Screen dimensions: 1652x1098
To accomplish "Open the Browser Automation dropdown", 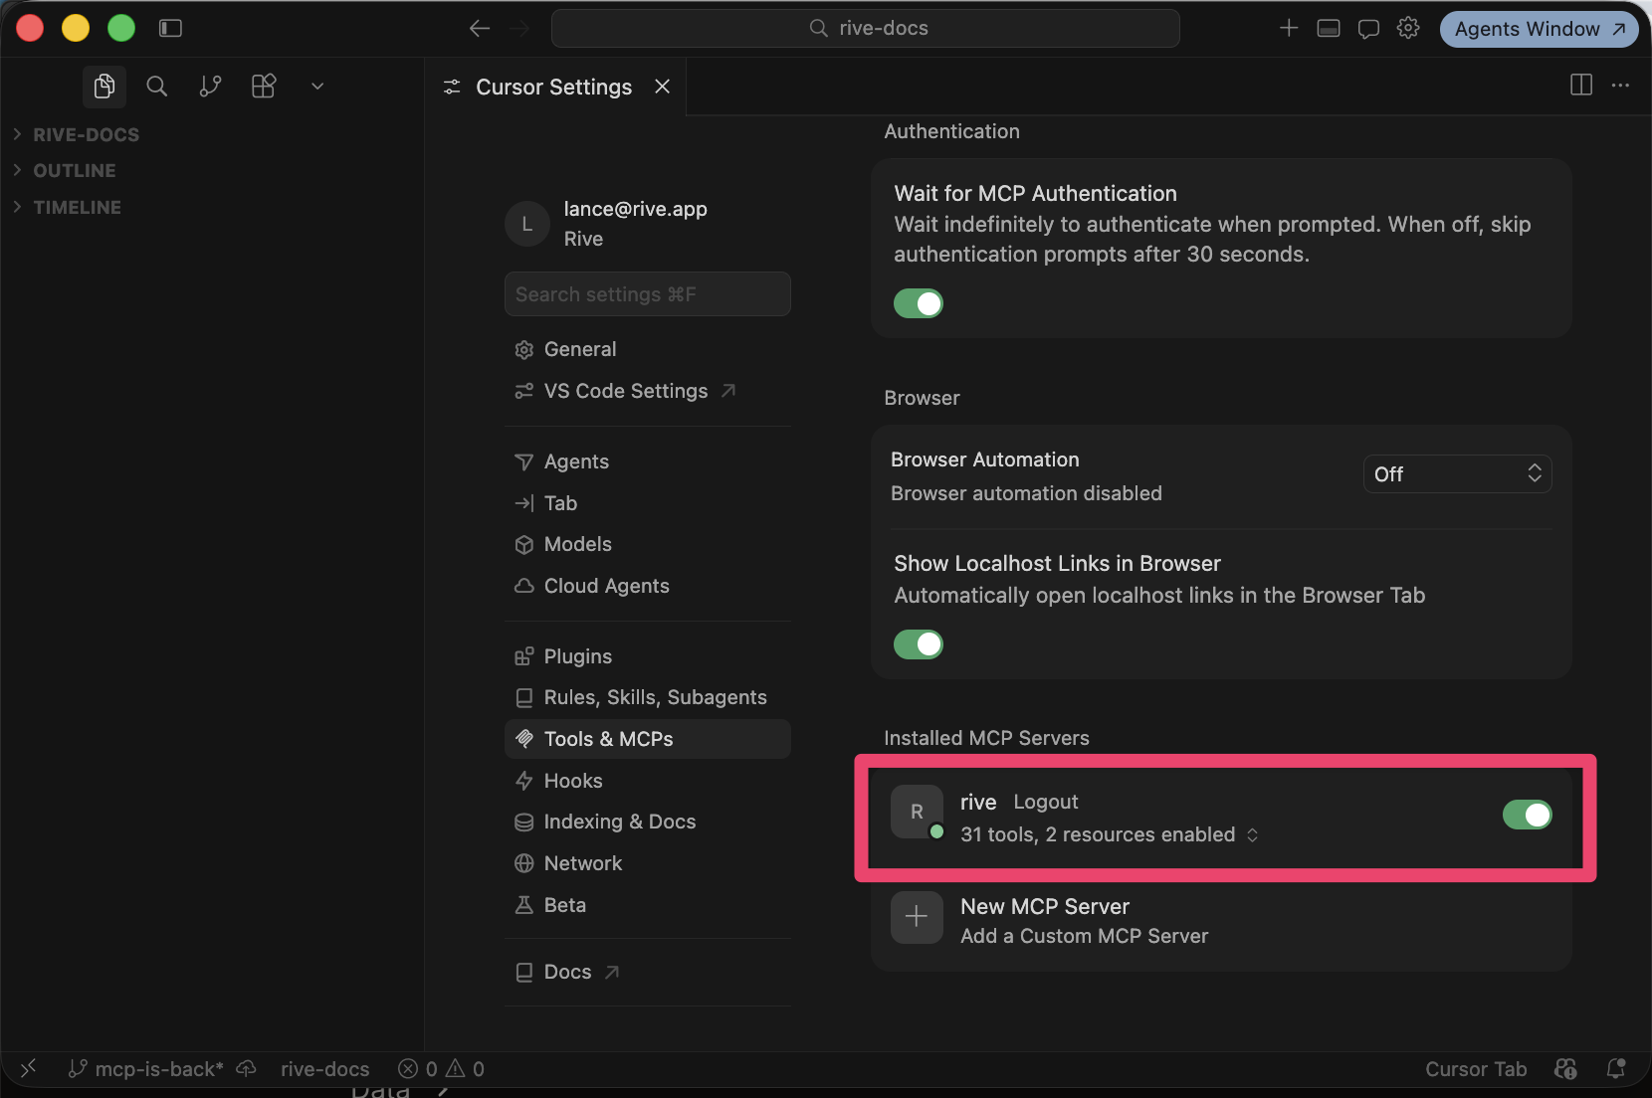I will click(1457, 474).
